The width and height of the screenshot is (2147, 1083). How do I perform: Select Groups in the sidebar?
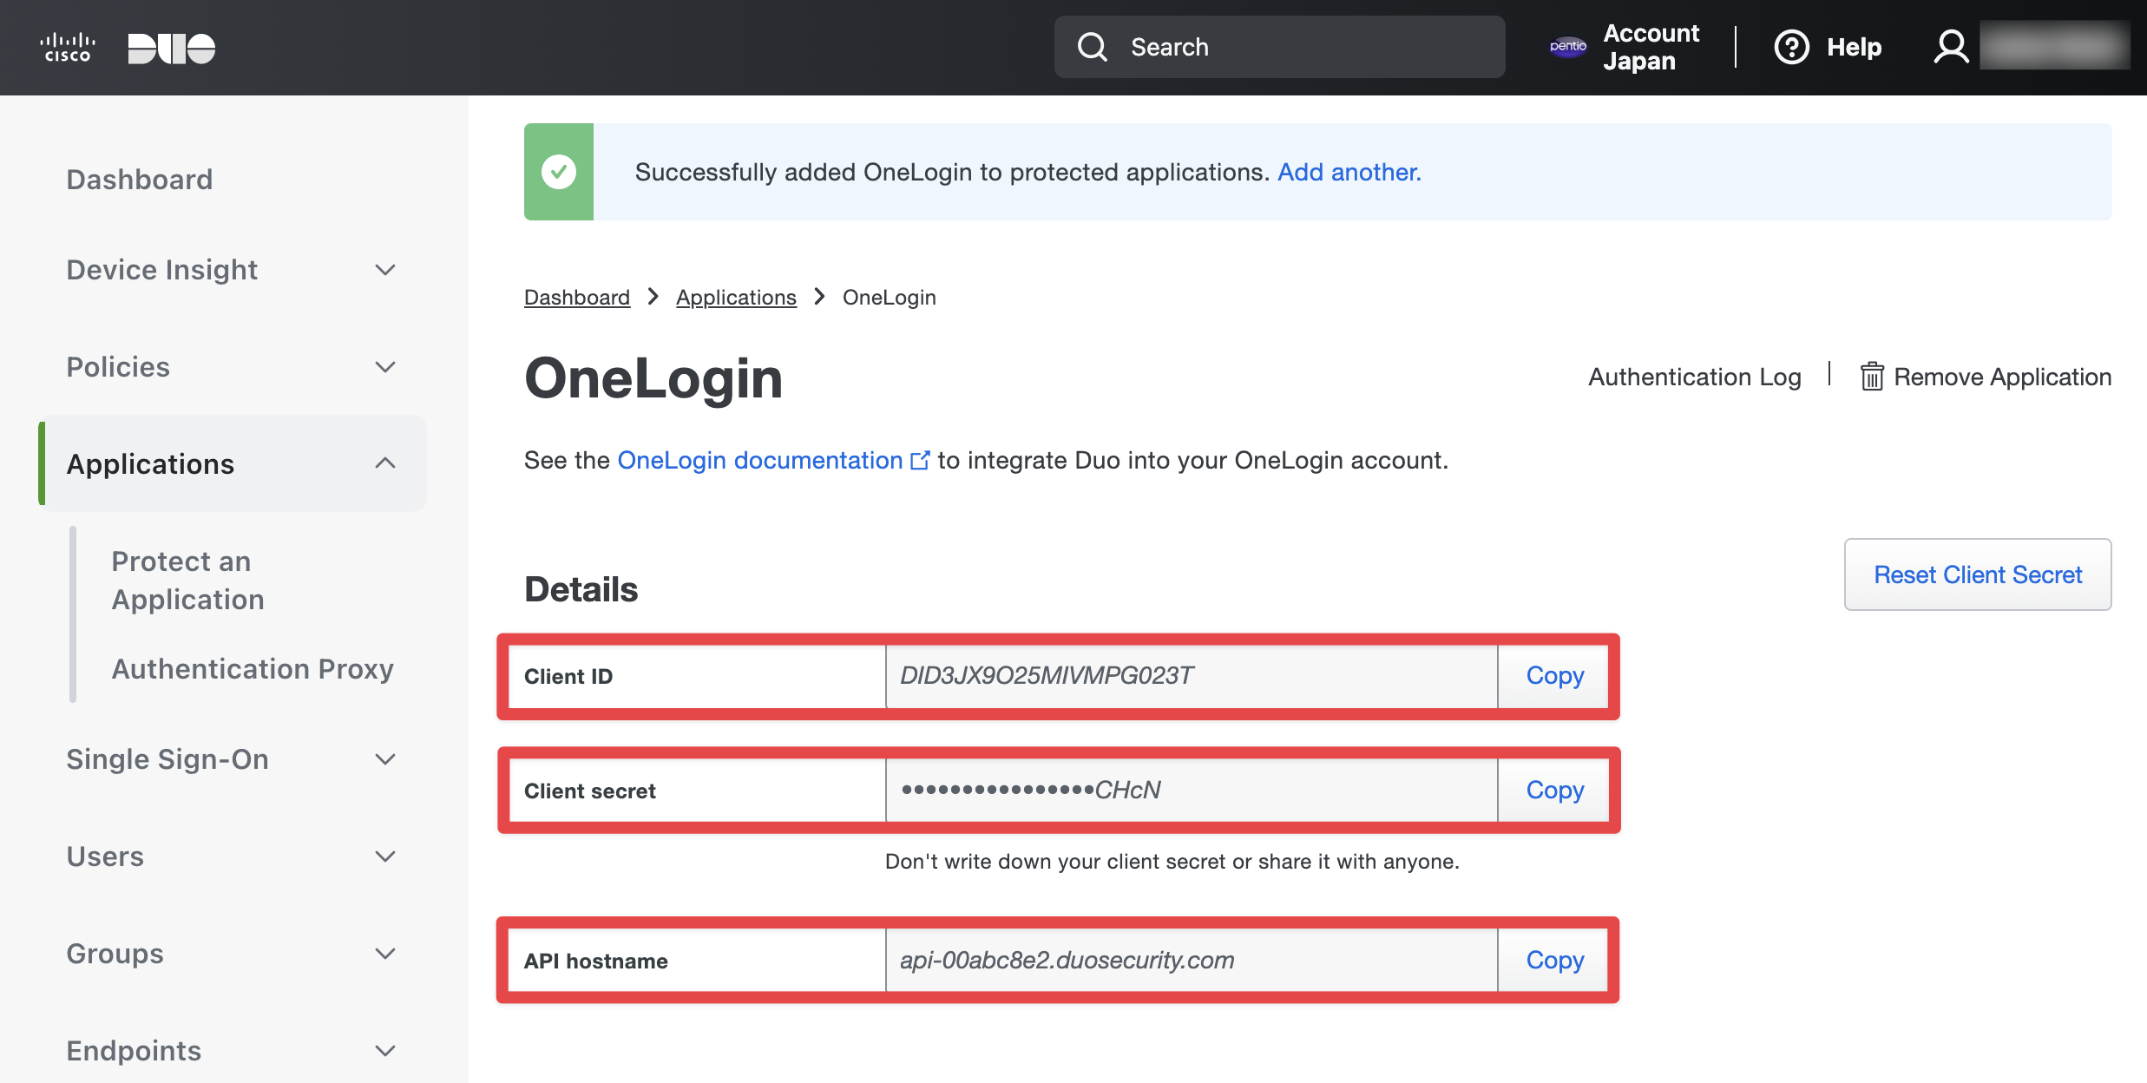click(115, 954)
